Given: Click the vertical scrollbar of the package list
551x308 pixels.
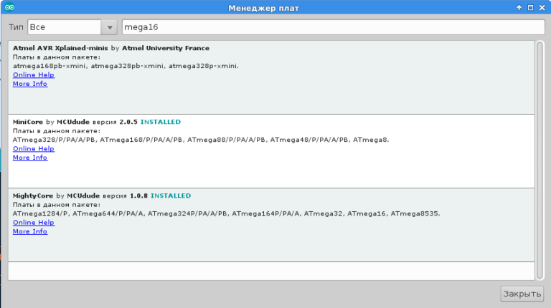Looking at the screenshot, I should click(x=540, y=158).
